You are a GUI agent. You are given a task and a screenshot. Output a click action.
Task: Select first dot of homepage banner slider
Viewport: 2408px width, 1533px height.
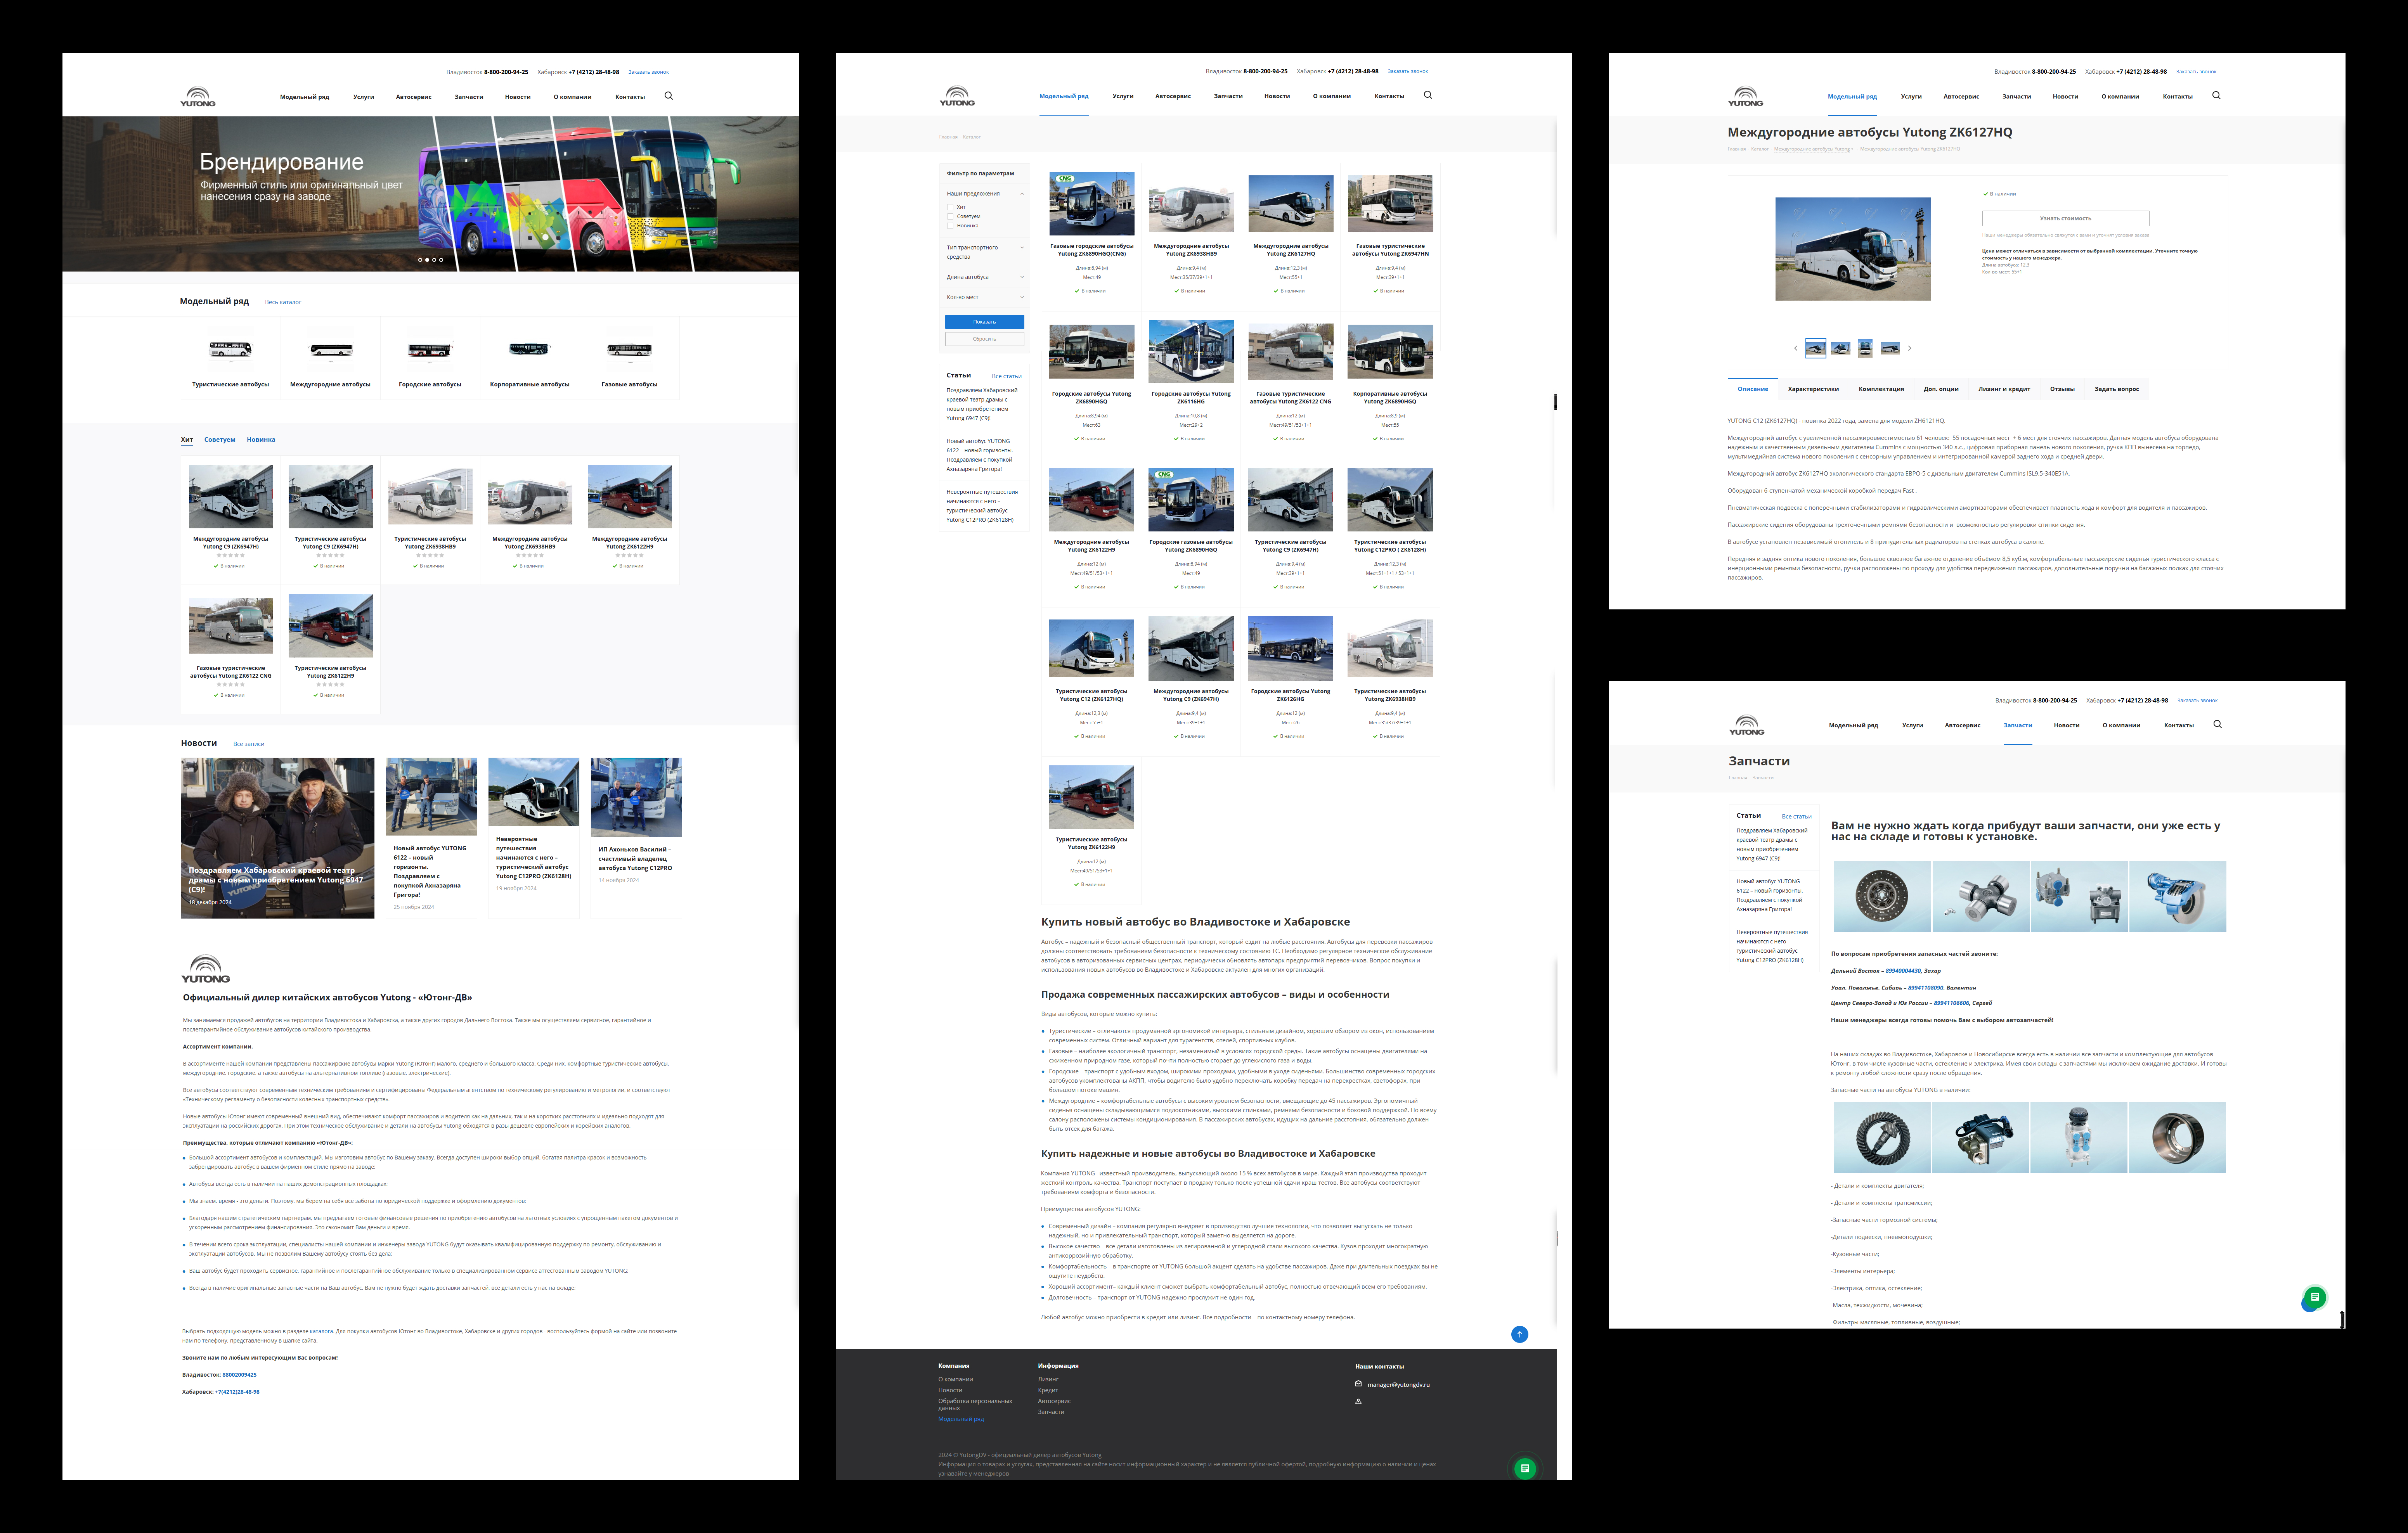click(420, 260)
